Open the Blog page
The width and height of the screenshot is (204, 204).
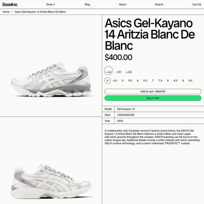87,4
